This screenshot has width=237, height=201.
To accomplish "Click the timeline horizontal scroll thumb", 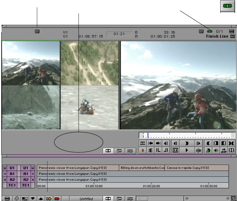I will (x=142, y=199).
